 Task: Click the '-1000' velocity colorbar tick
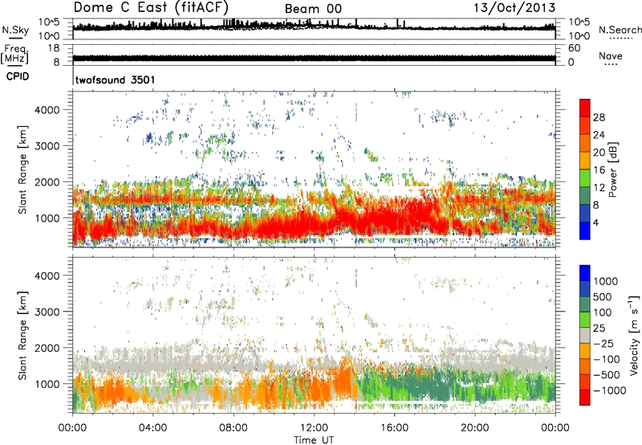click(609, 390)
